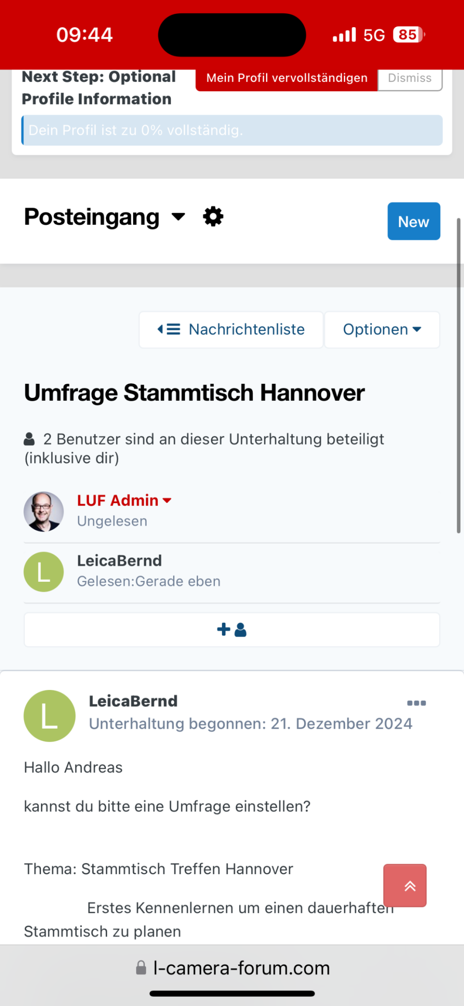Screen dimensions: 464x1006
Task: Click LeicaBernd name in participants list
Action: click(x=119, y=561)
